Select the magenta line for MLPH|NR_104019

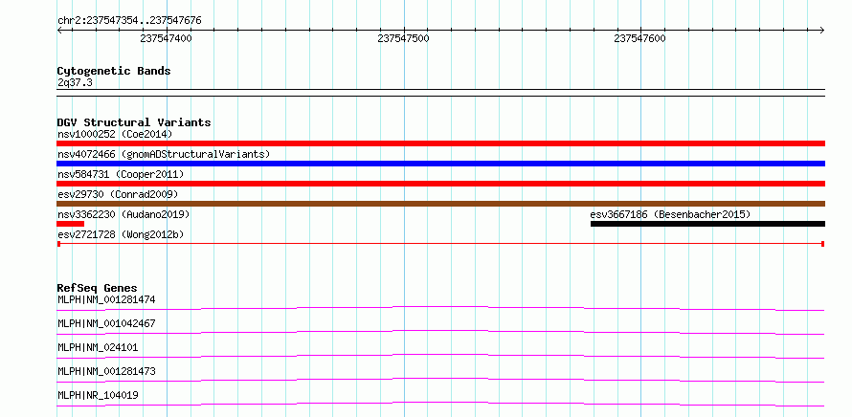pos(440,404)
